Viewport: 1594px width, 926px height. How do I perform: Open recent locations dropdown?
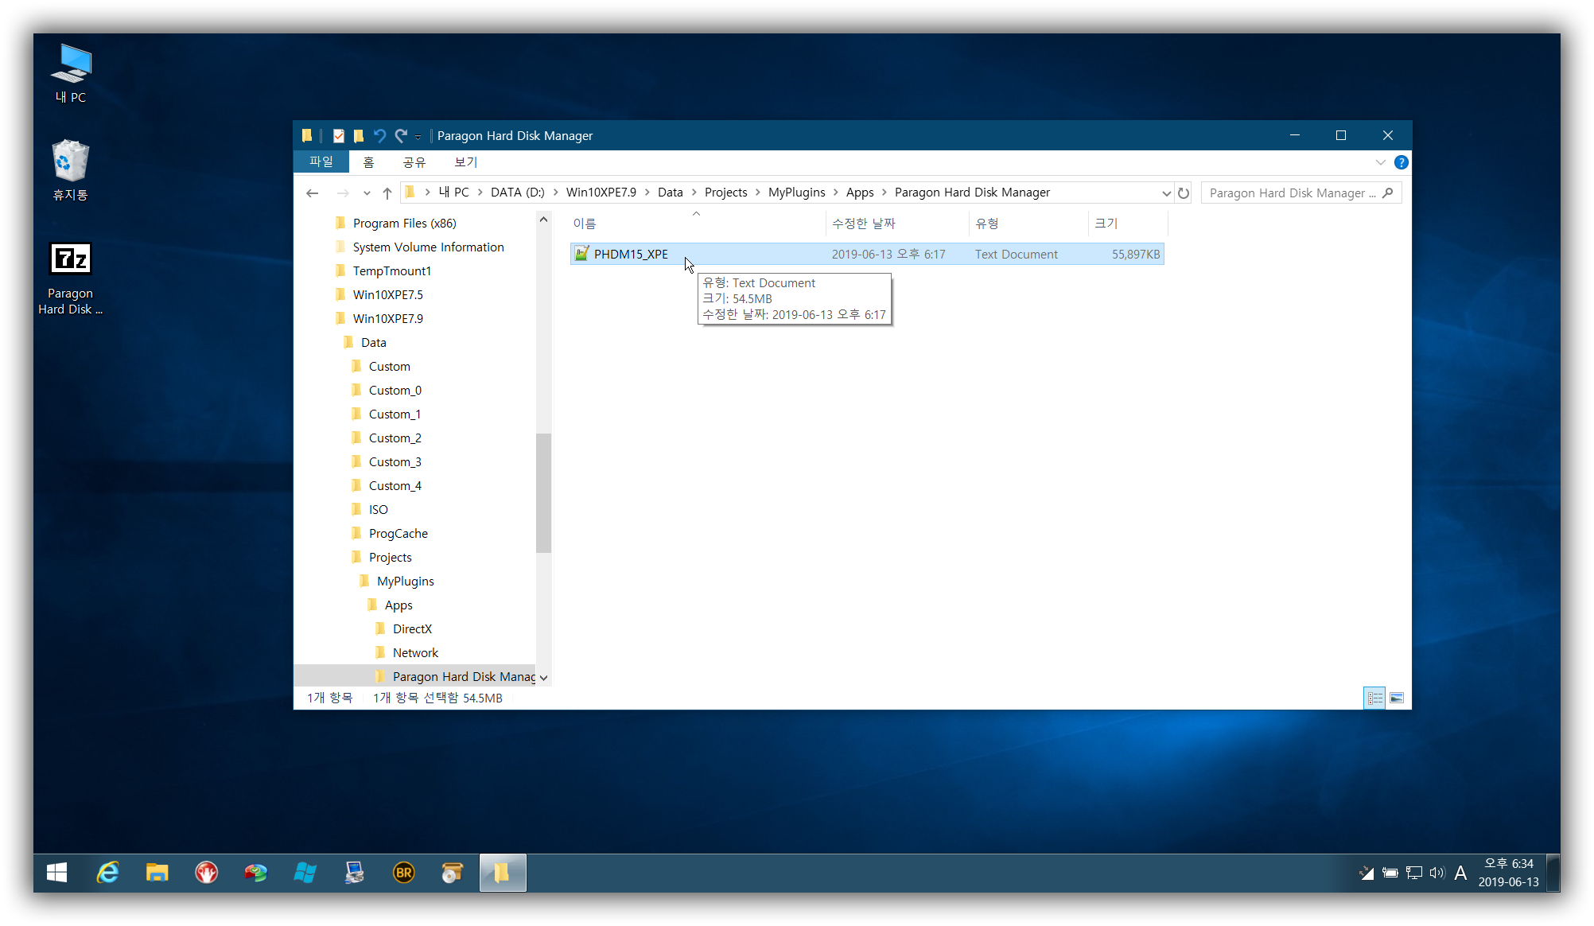click(367, 193)
